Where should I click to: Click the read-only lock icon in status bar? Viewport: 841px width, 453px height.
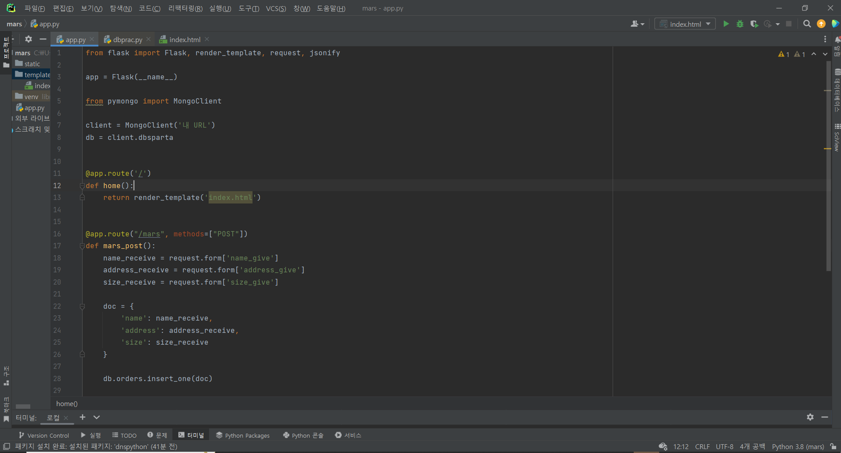[x=833, y=446]
